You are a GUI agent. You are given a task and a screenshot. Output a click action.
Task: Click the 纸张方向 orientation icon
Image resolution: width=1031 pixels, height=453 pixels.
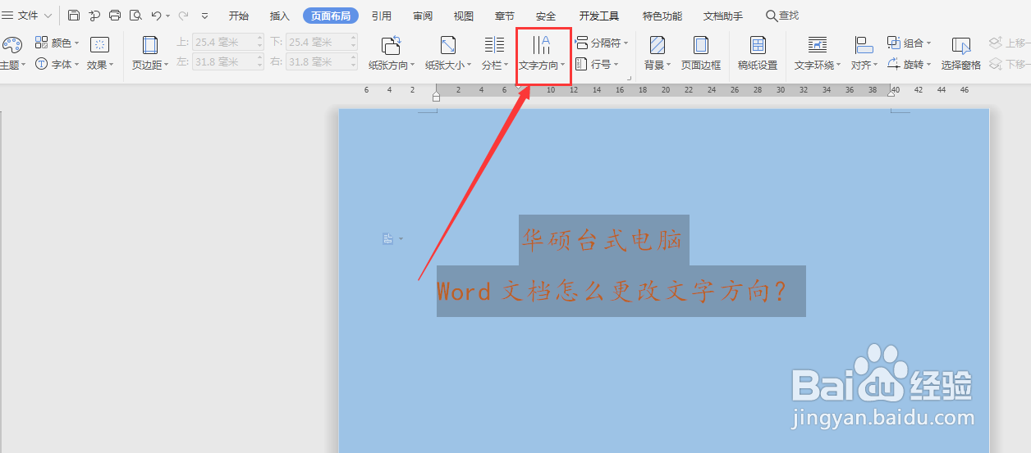[391, 45]
